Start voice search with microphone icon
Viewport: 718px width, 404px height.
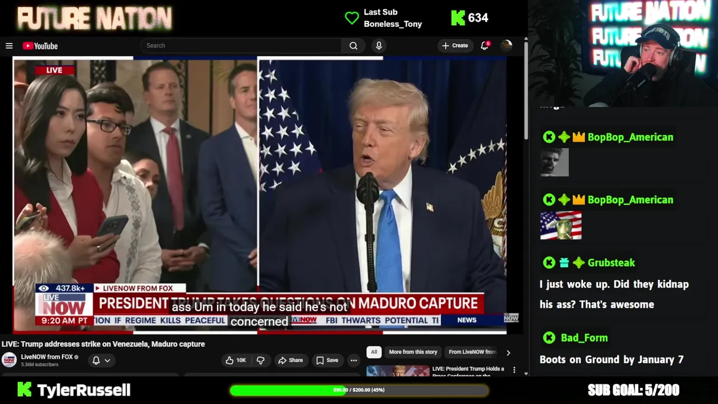coord(379,45)
